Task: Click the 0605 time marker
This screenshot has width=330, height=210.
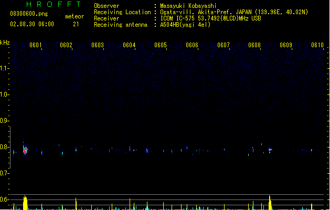Action: click(x=161, y=45)
